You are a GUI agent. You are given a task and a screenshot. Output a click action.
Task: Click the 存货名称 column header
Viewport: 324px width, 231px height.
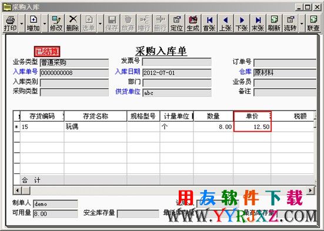pos(95,116)
